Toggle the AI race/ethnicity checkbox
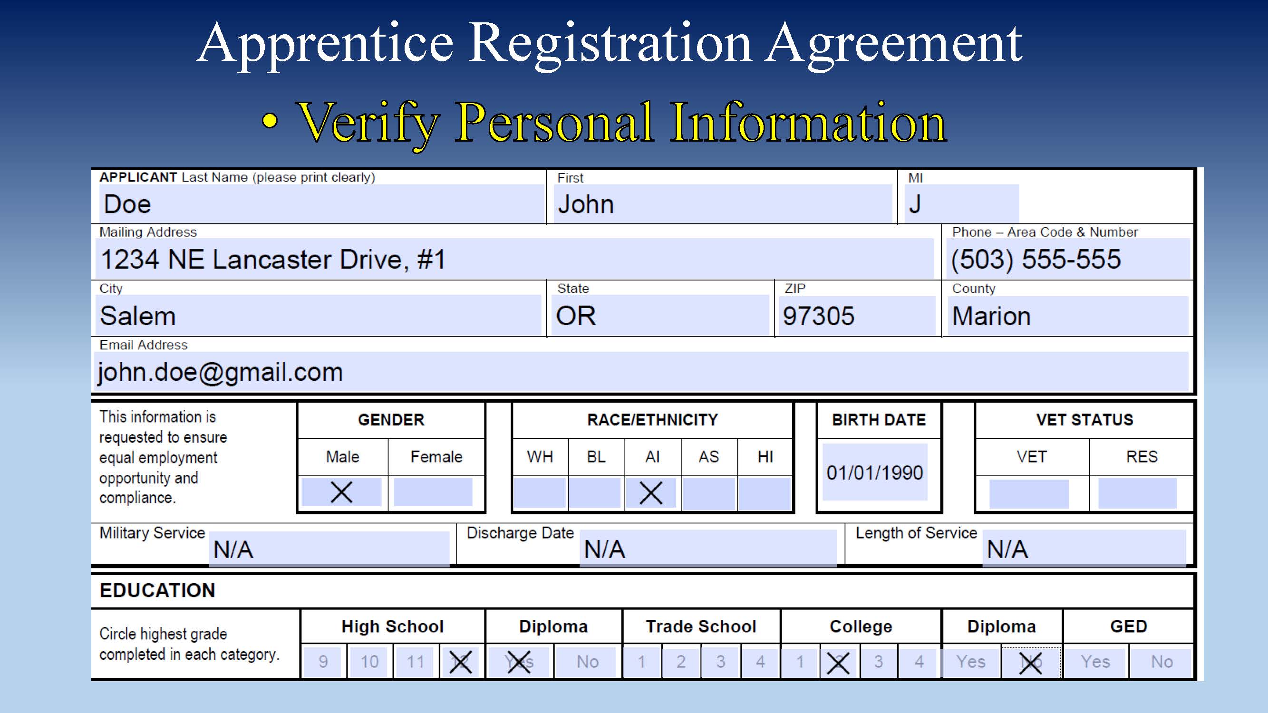 click(x=651, y=492)
